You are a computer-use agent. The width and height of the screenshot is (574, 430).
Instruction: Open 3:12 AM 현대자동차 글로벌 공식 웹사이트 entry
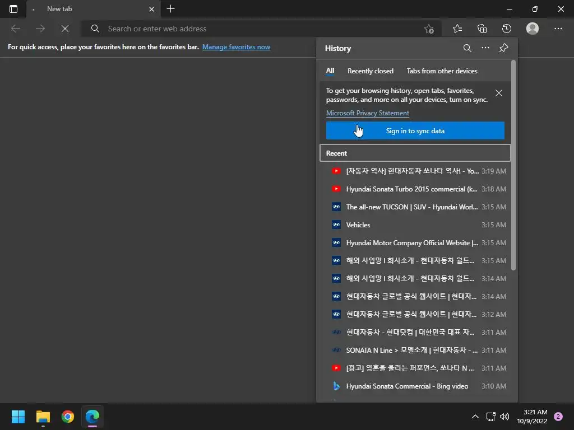click(x=415, y=314)
